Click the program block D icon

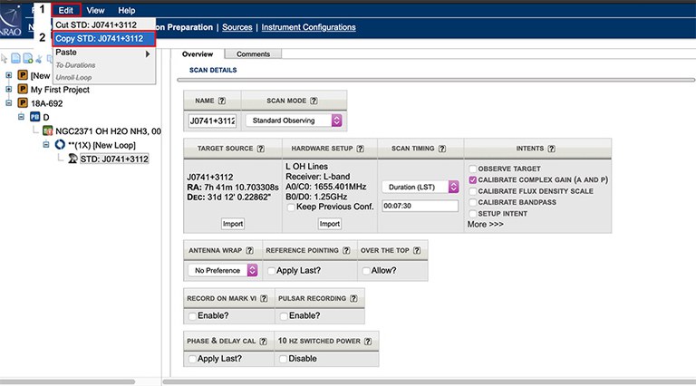pyautogui.click(x=35, y=117)
